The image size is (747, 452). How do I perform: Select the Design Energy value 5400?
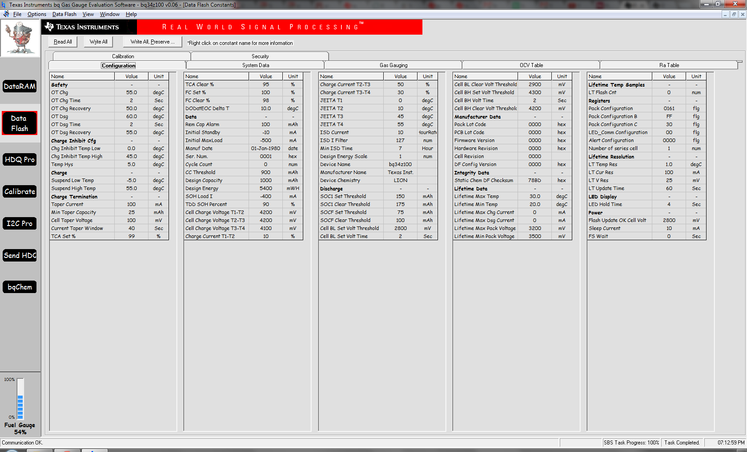point(266,188)
